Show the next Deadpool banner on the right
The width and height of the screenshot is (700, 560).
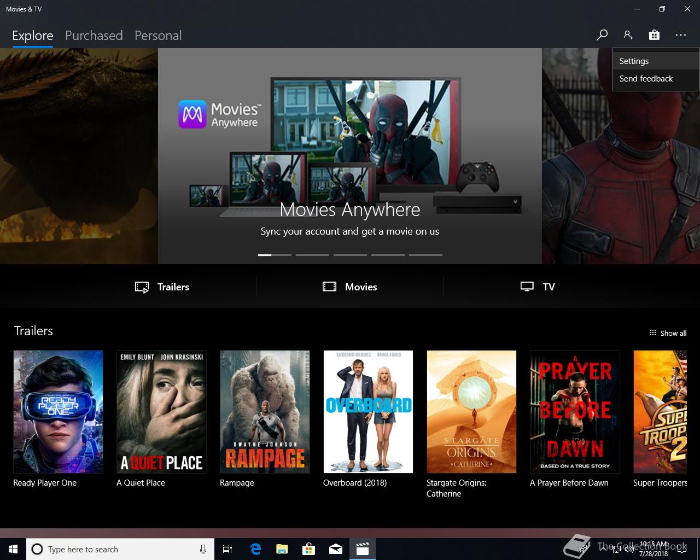coord(621,178)
